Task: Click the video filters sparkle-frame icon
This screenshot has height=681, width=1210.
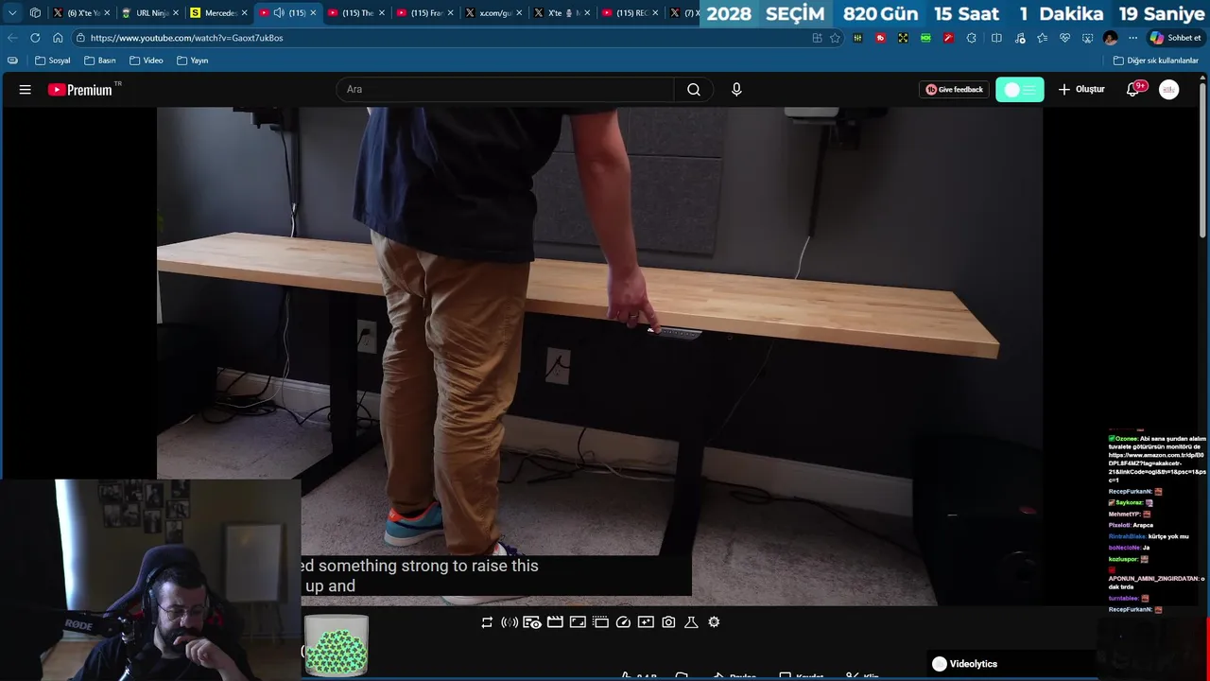Action: (646, 622)
